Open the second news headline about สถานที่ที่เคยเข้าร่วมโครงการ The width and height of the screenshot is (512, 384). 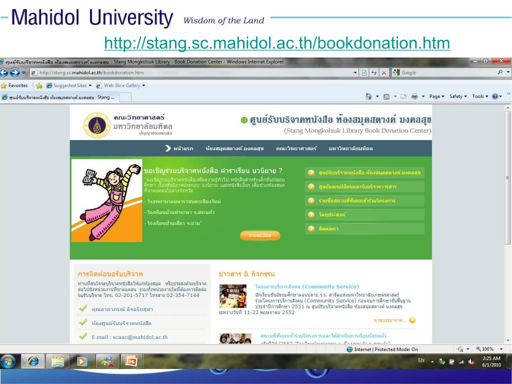pos(323,335)
